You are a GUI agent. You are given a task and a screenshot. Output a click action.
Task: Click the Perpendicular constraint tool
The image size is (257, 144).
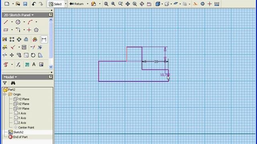coord(13,47)
